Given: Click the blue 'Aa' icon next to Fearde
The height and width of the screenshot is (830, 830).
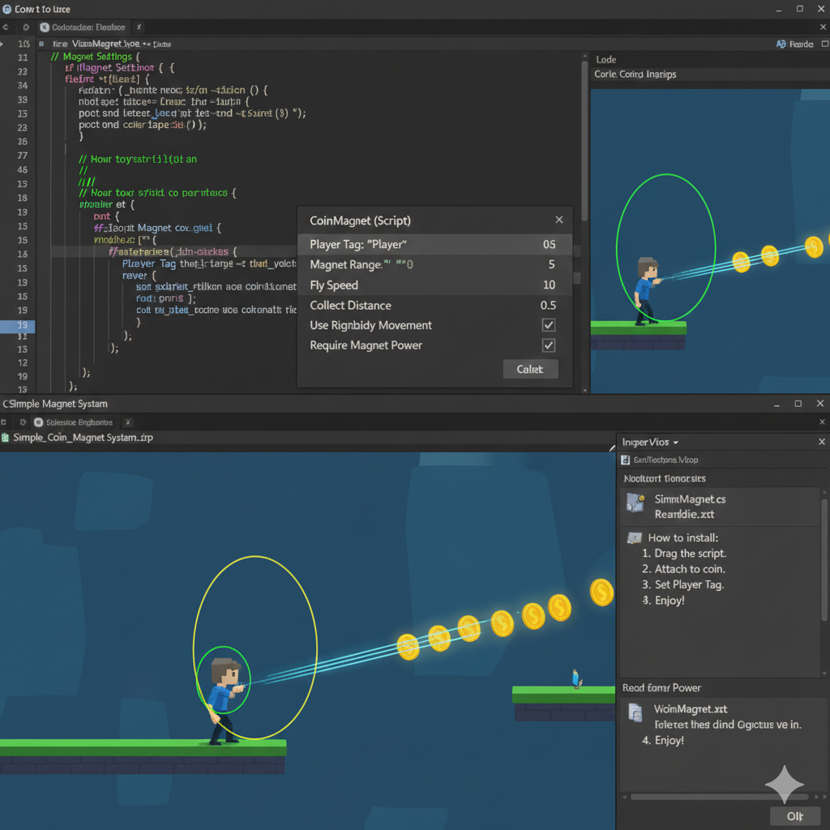Looking at the screenshot, I should click(781, 44).
